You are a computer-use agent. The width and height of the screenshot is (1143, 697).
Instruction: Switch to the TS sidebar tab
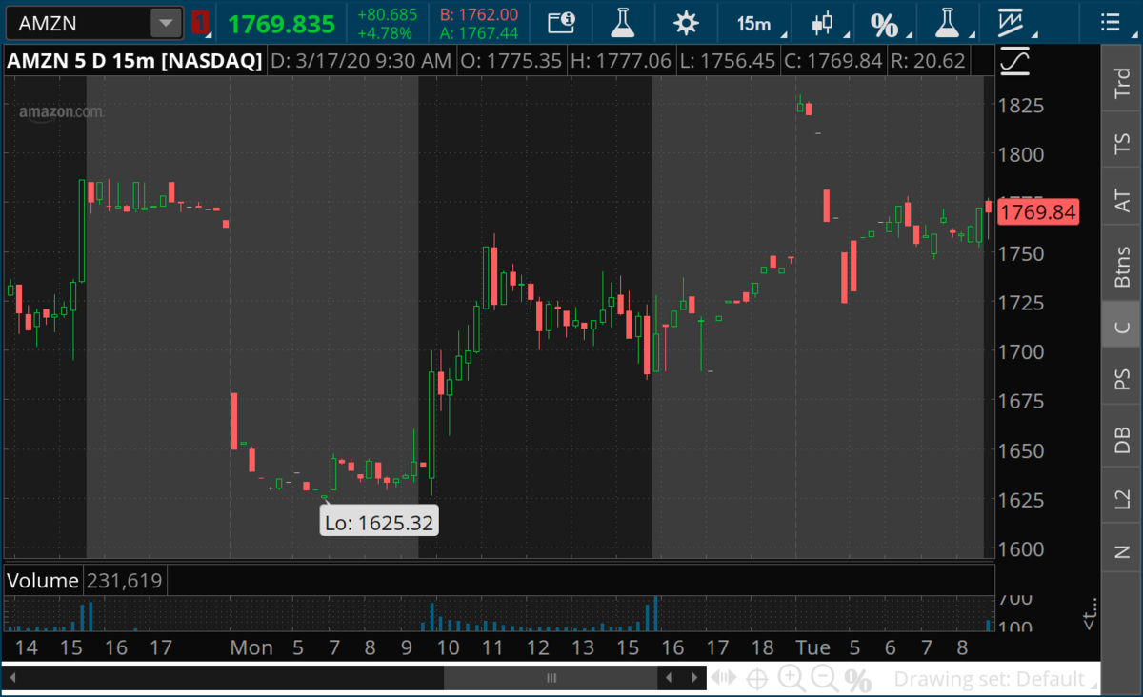(x=1122, y=145)
